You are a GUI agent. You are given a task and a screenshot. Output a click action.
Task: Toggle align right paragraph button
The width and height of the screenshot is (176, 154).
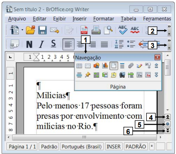92,44
